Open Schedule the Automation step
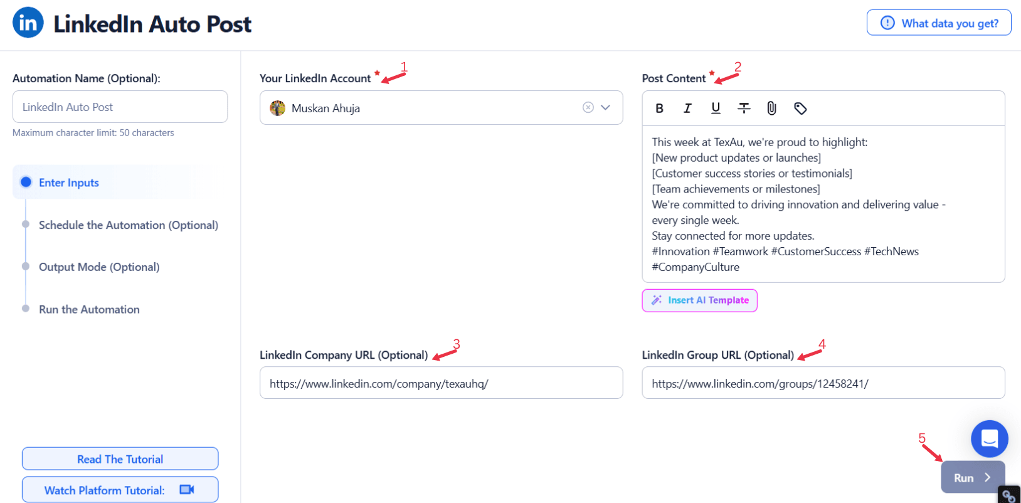The image size is (1021, 503). coord(128,225)
